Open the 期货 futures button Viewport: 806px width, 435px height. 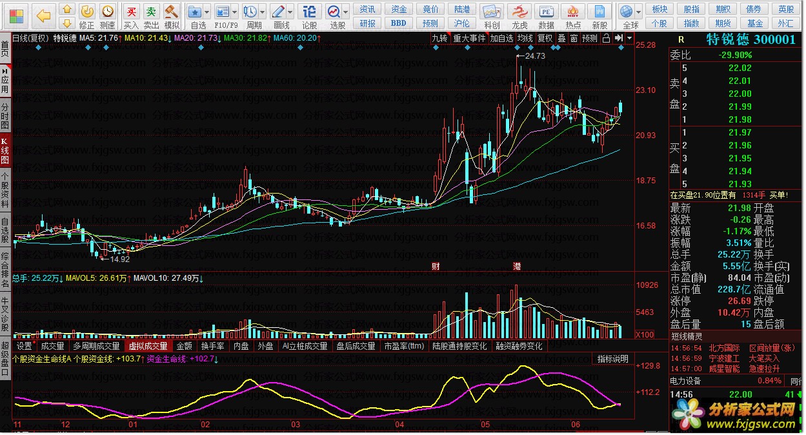tap(723, 23)
